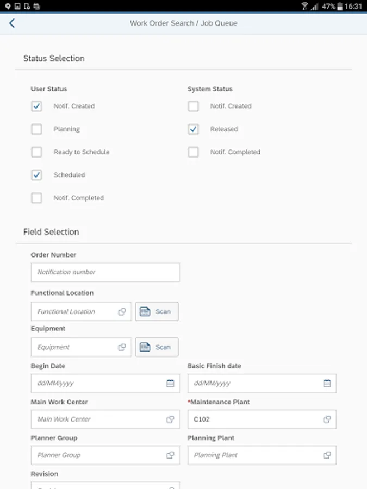Check the Ready to Schedule checkbox
The image size is (367, 489).
36,152
